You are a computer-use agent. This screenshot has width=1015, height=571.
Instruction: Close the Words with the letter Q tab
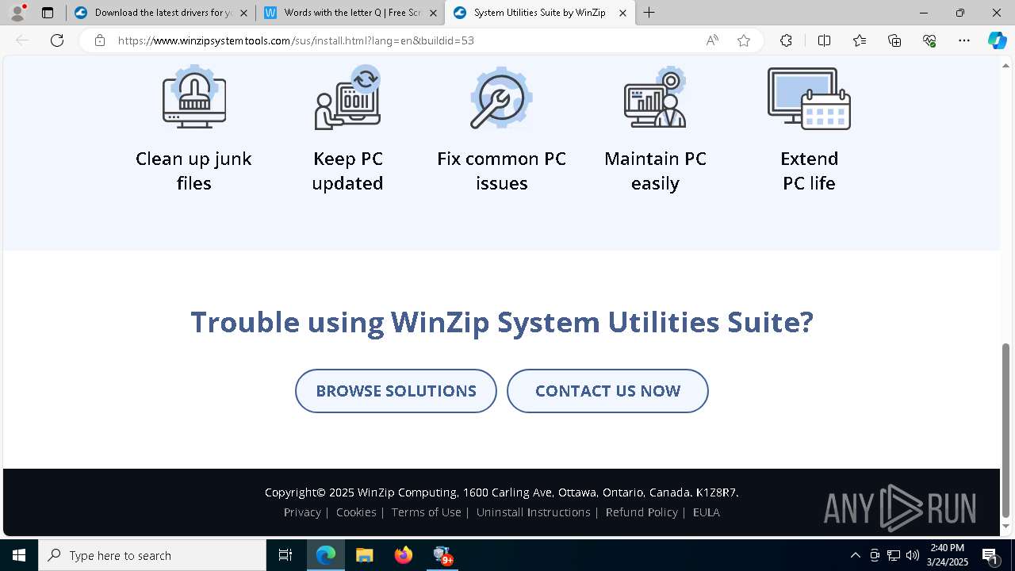tap(433, 13)
